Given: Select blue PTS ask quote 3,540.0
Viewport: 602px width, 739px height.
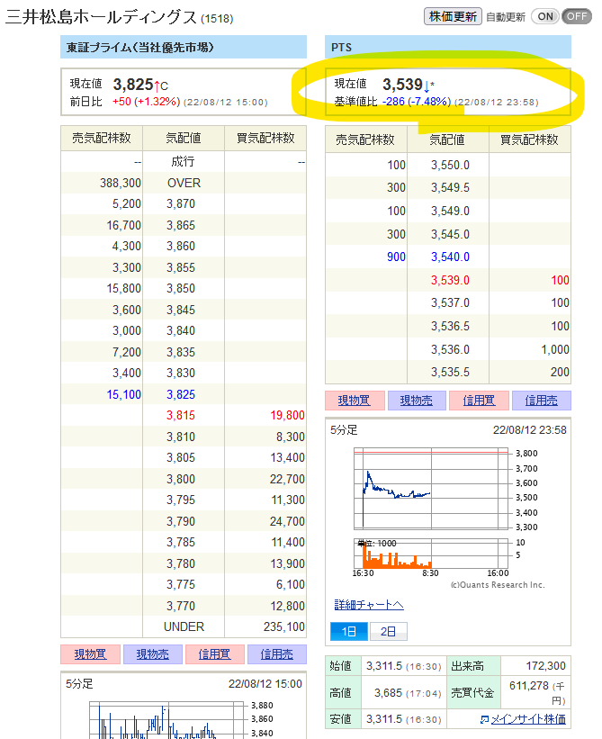Looking at the screenshot, I should point(450,257).
